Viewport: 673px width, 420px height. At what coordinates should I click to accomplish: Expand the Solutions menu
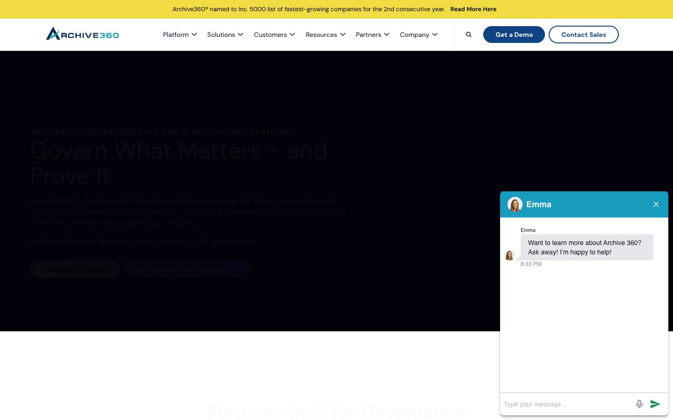point(225,35)
